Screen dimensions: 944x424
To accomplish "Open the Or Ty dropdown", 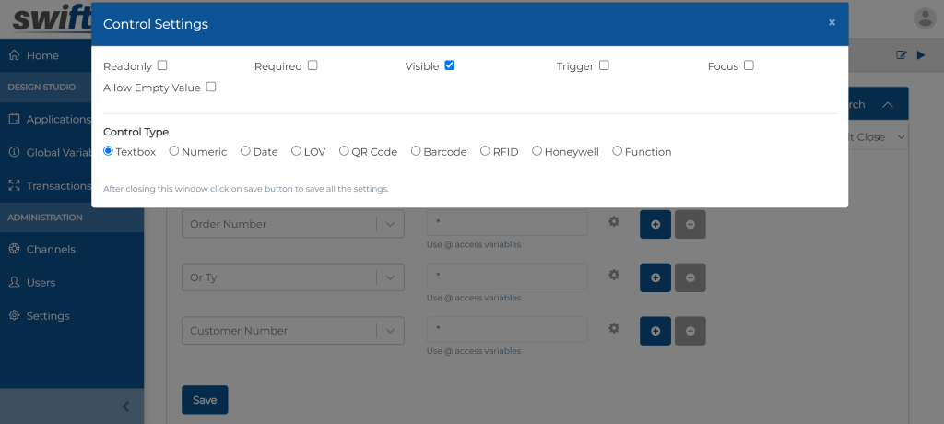I will coord(391,277).
